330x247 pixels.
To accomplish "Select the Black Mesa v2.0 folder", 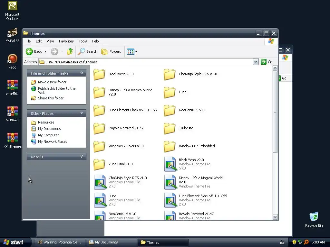I will point(114,74).
